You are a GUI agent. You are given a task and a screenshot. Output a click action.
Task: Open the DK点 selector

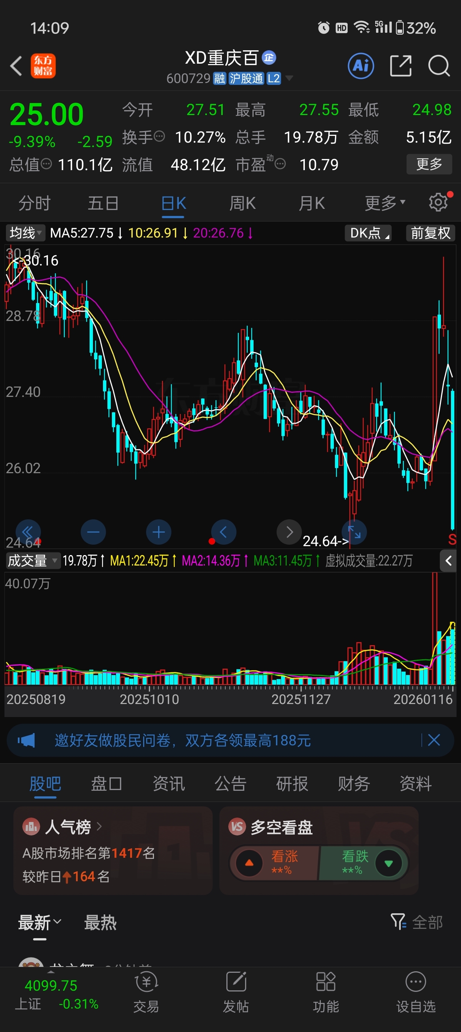pos(368,233)
